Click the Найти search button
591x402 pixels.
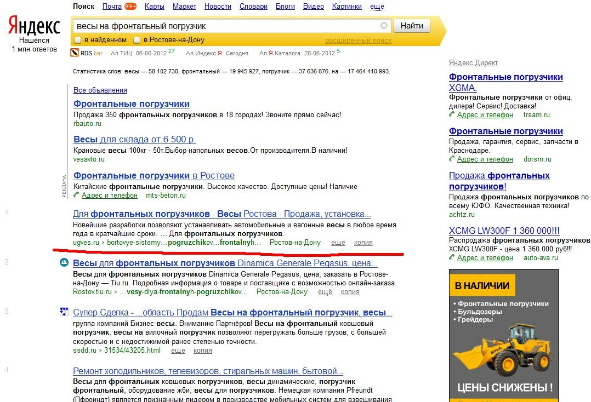click(412, 26)
